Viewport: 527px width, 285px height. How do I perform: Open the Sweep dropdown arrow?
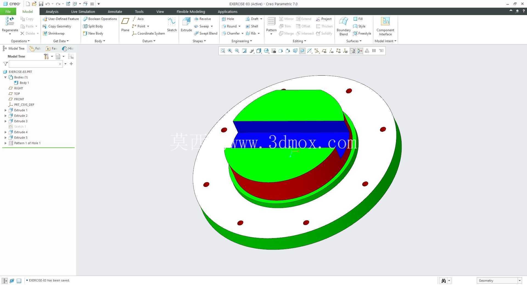click(x=212, y=26)
